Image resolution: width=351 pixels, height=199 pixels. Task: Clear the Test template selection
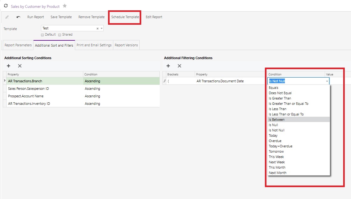(97, 28)
